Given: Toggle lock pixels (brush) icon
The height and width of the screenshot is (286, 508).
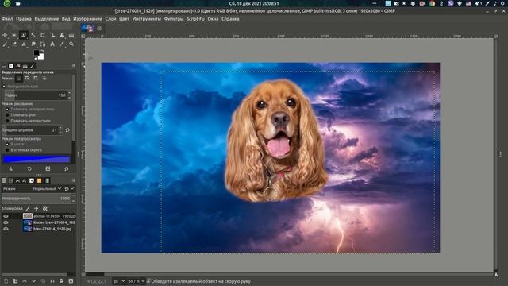Looking at the screenshot, I should point(28,208).
